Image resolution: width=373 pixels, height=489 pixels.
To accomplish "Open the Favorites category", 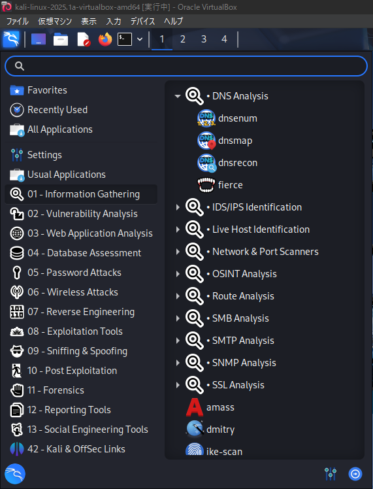I will click(x=81, y=90).
